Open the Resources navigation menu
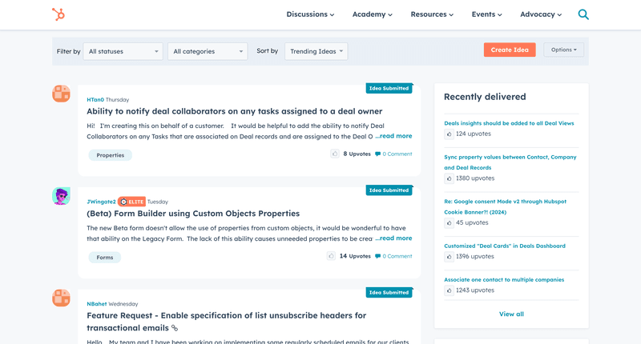Viewport: 641px width, 344px height. pyautogui.click(x=432, y=14)
